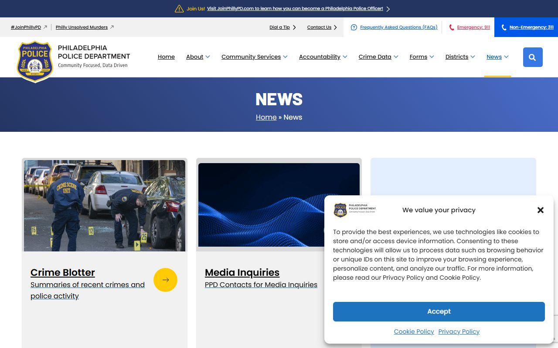Click external arrow next to Philly Unsolved Murders

coord(112,27)
